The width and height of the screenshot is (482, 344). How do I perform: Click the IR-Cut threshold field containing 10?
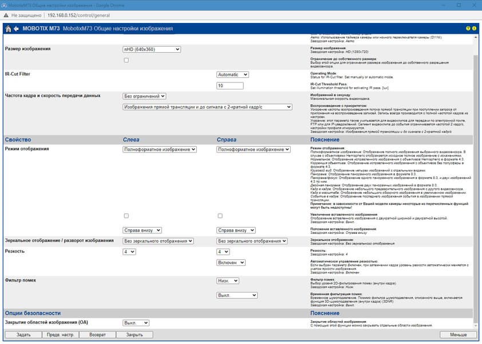coord(230,85)
